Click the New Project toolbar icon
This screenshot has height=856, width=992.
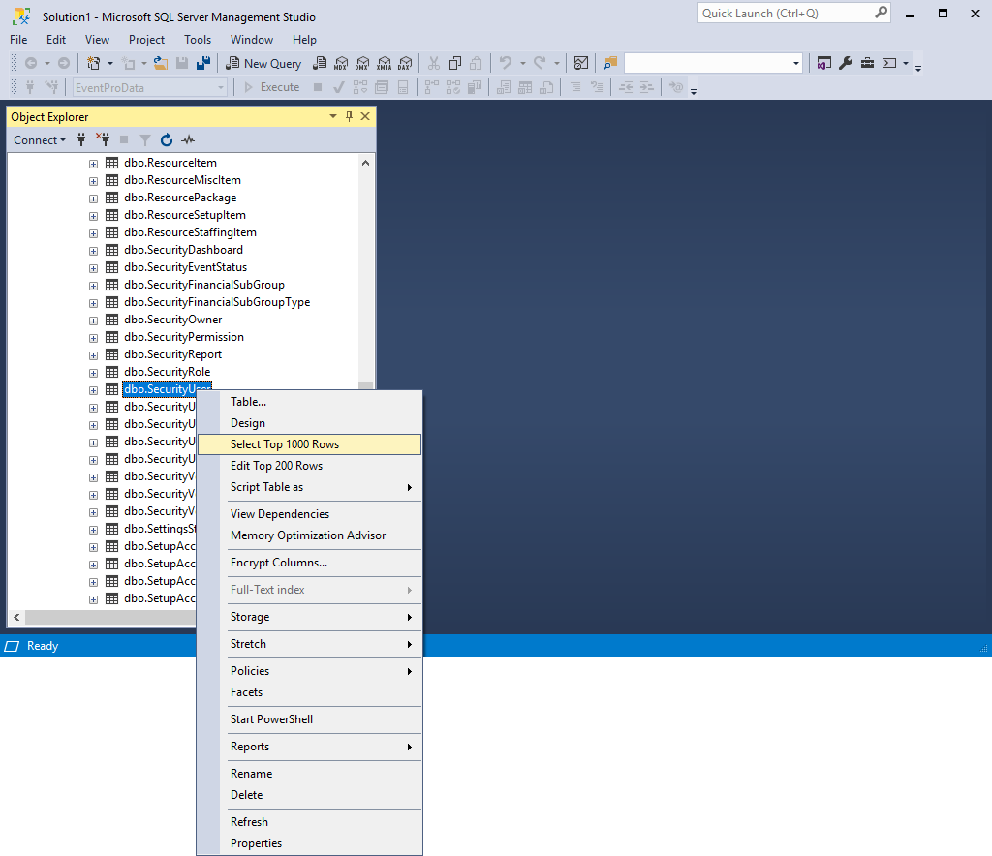[x=94, y=63]
